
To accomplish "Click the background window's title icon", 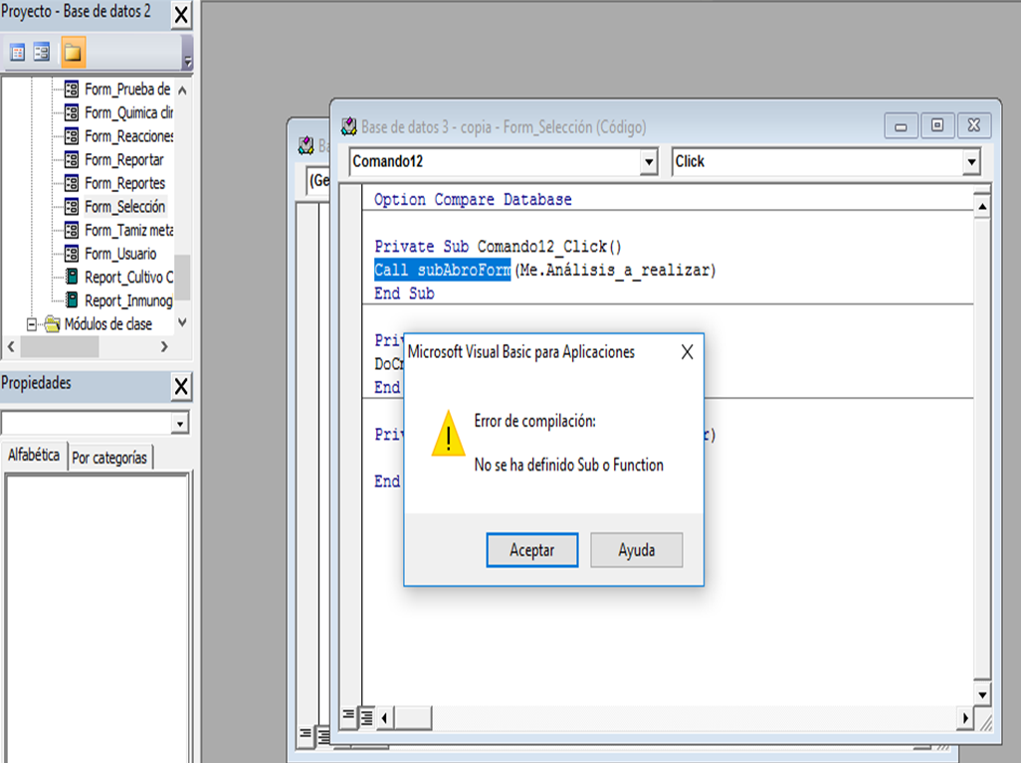I will point(306,145).
